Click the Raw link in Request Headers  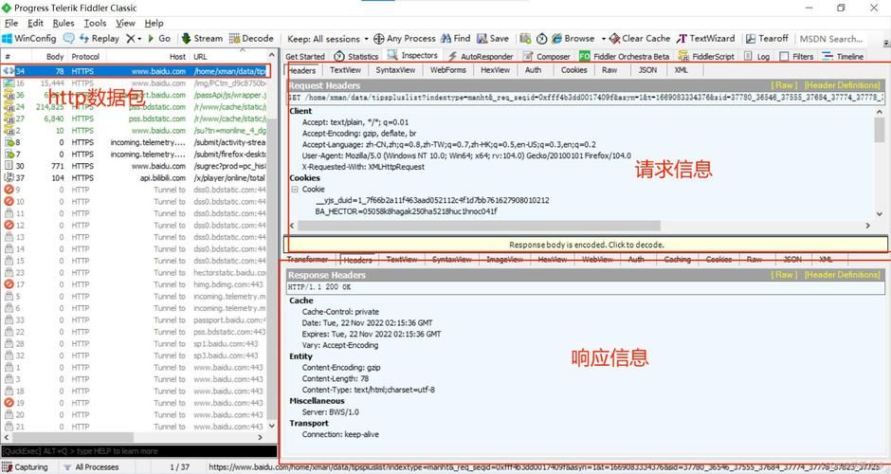pyautogui.click(x=784, y=85)
